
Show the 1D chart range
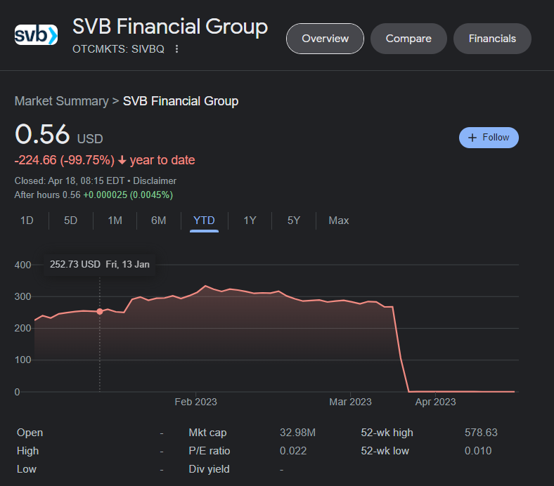(x=27, y=221)
